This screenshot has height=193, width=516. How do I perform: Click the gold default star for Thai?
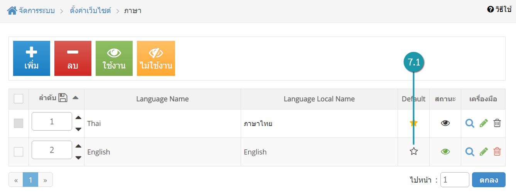pyautogui.click(x=414, y=123)
